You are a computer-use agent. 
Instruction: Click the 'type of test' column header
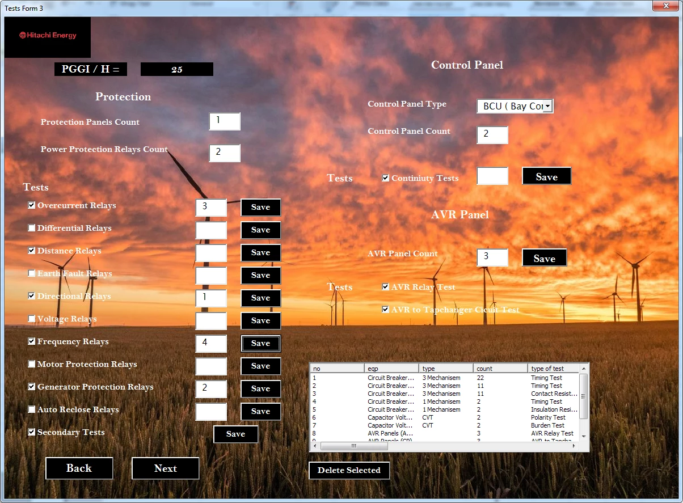click(x=553, y=369)
